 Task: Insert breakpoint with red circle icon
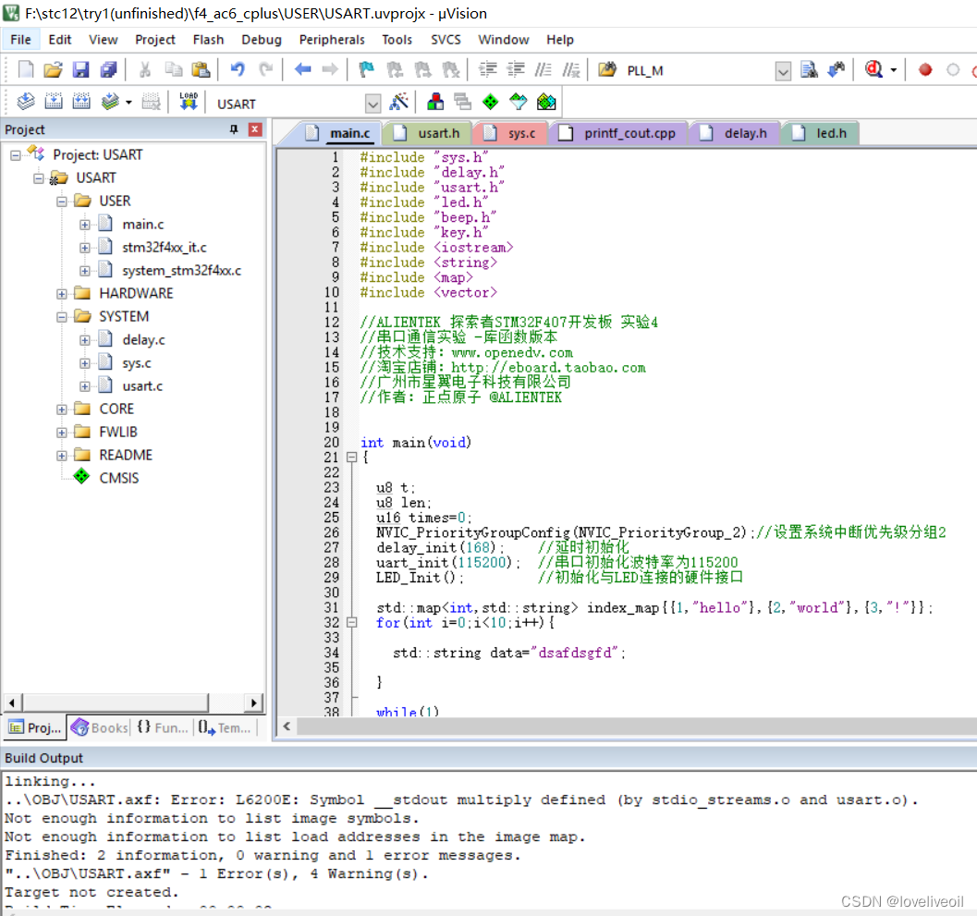pyautogui.click(x=925, y=70)
